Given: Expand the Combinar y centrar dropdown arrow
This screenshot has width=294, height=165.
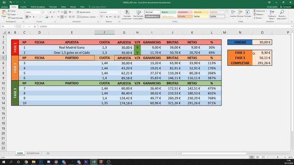Looking at the screenshot, I should [97, 17].
